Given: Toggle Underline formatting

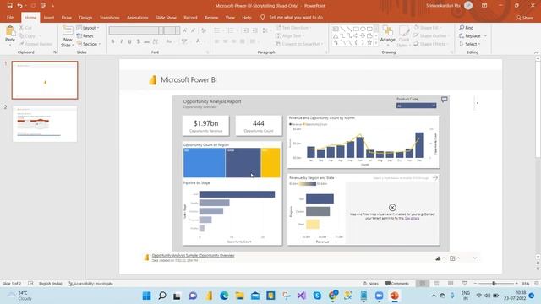Looking at the screenshot, I should click(129, 41).
